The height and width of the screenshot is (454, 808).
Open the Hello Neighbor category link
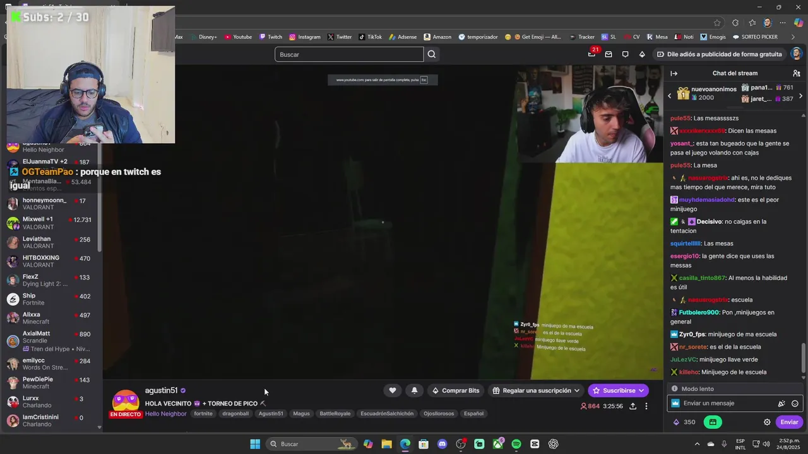(x=166, y=414)
